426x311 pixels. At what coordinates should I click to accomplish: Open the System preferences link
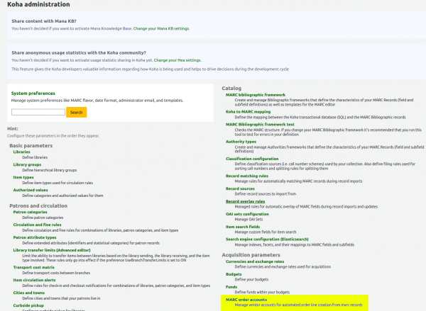tap(33, 94)
